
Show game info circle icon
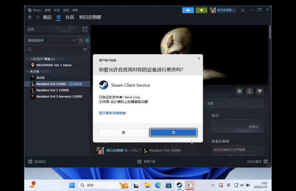coord(249,91)
